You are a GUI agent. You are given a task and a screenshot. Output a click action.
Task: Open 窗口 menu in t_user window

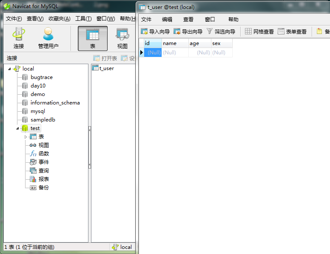(x=210, y=20)
